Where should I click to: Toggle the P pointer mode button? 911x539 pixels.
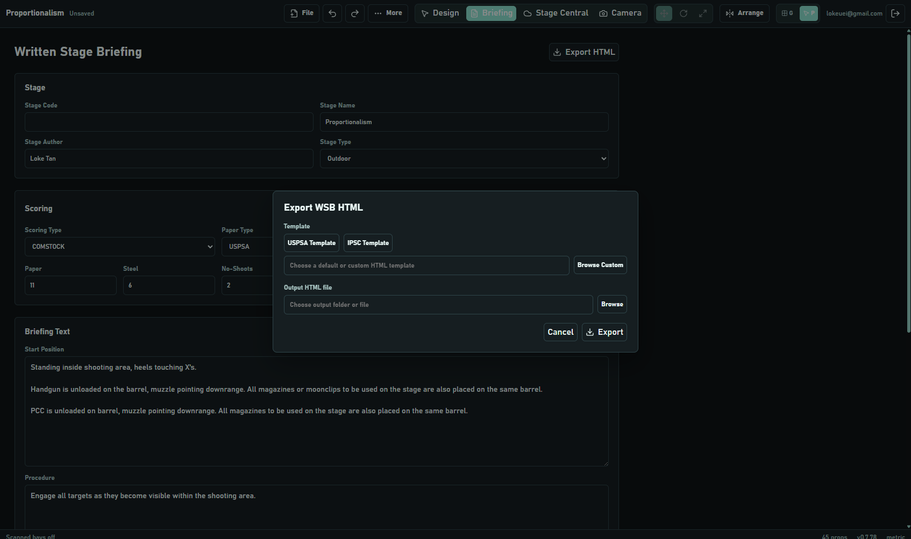pos(809,13)
